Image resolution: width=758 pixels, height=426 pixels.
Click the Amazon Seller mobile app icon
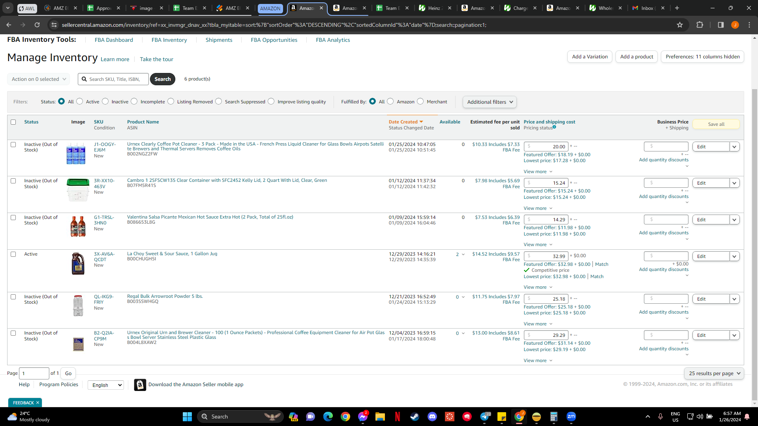pos(140,385)
